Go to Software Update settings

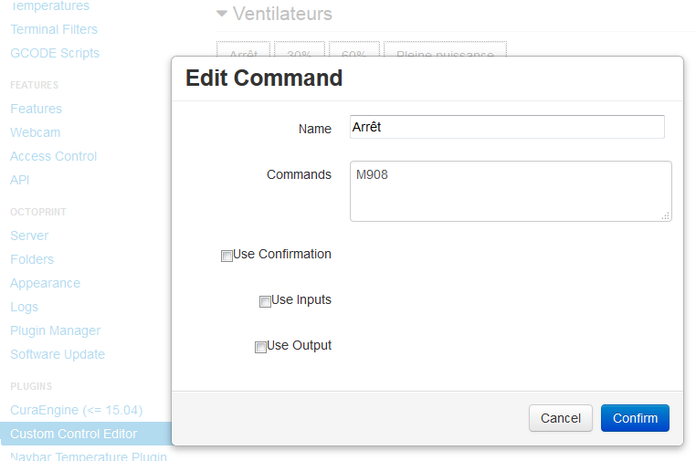[x=58, y=354]
